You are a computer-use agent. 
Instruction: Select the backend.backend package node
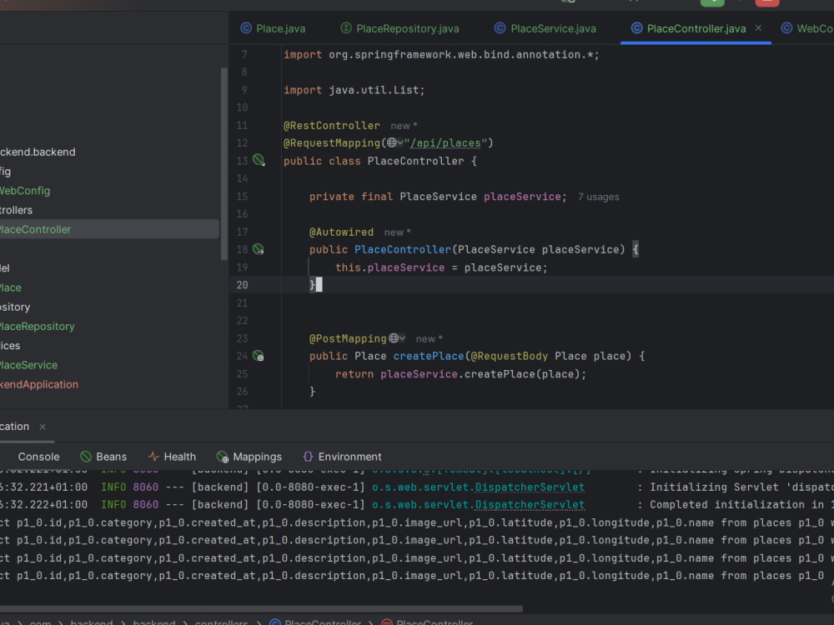38,152
